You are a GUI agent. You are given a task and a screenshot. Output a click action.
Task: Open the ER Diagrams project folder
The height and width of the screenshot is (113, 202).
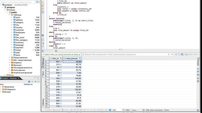pos(10,89)
